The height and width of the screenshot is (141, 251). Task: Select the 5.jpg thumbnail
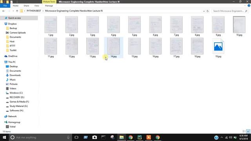[134, 24]
